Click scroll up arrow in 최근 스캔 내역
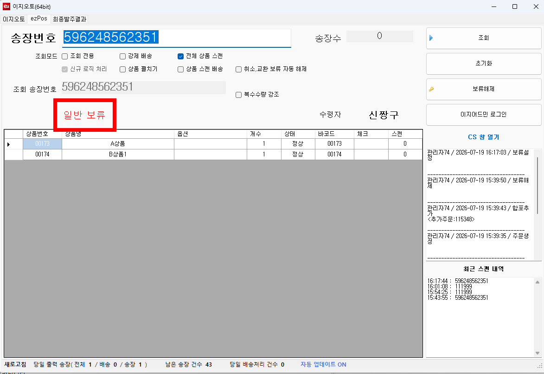 538,282
